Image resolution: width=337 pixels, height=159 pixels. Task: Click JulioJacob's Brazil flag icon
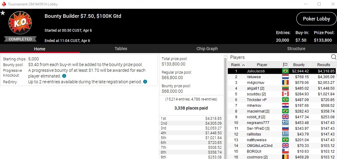pos(285,71)
